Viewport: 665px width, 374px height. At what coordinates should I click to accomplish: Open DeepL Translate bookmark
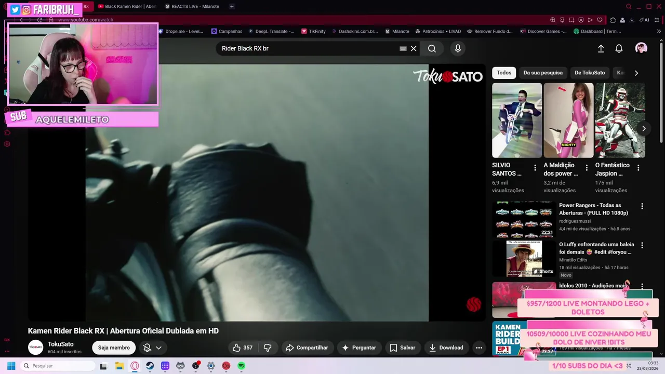[271, 31]
